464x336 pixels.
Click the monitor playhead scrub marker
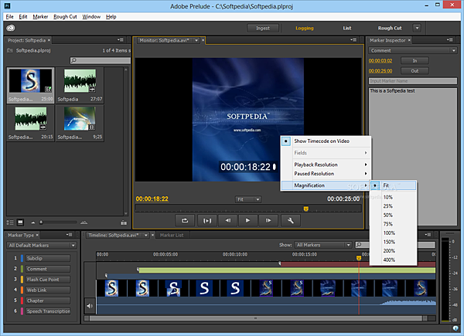pos(306,209)
